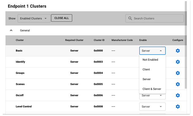Open configure gear for Groups cluster
Screen dimensions: 193x116
pyautogui.click(x=178, y=73)
